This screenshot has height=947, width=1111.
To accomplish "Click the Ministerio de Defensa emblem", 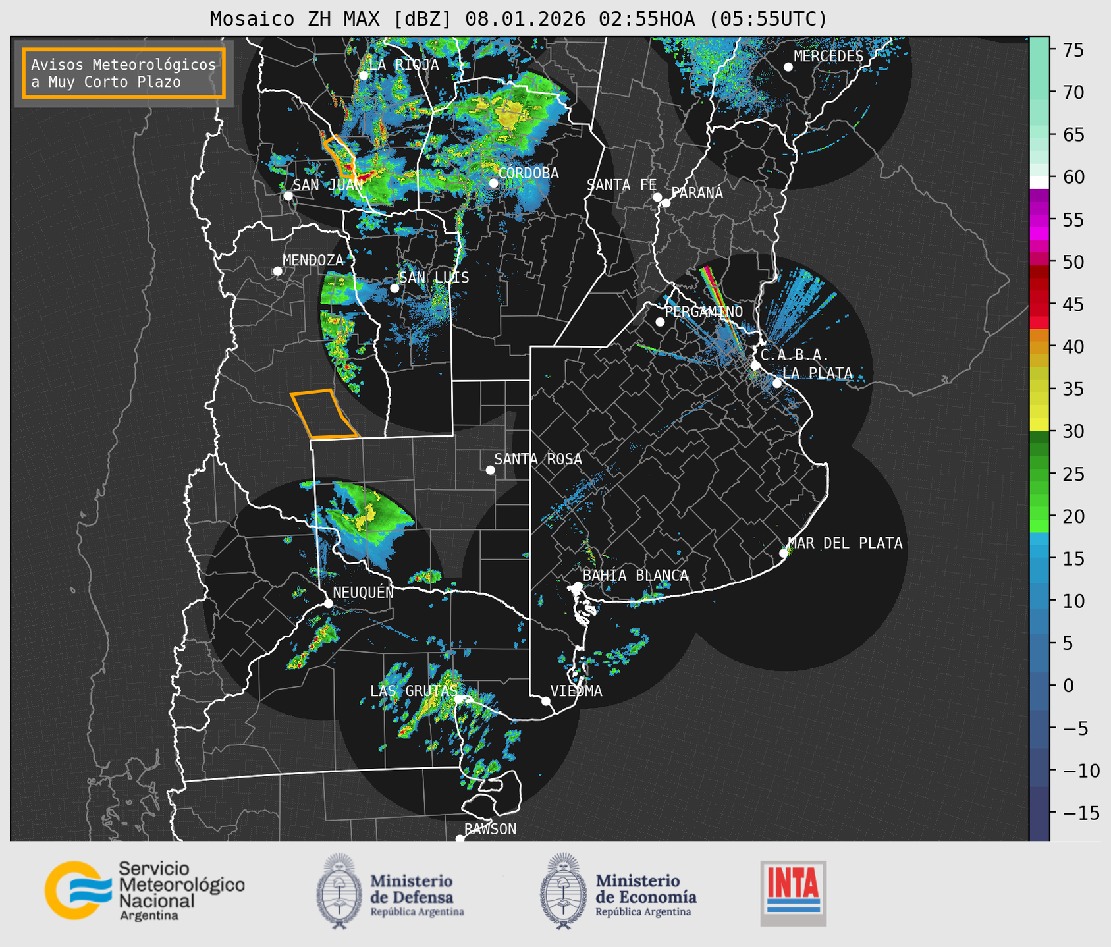I will (339, 891).
